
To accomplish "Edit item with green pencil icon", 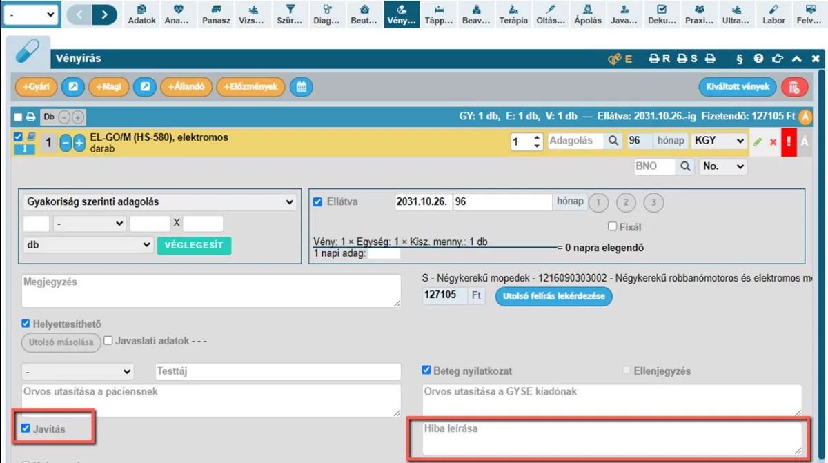I will (758, 141).
